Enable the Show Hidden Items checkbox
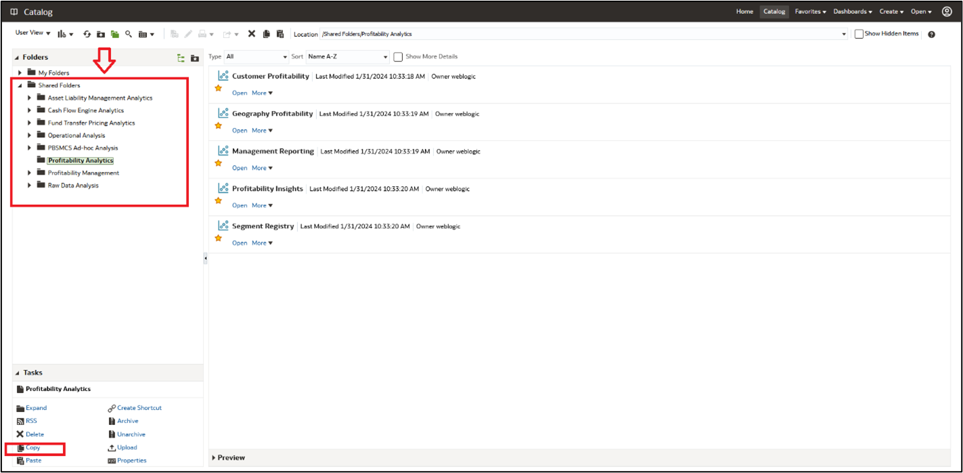This screenshot has width=963, height=473. (x=859, y=34)
